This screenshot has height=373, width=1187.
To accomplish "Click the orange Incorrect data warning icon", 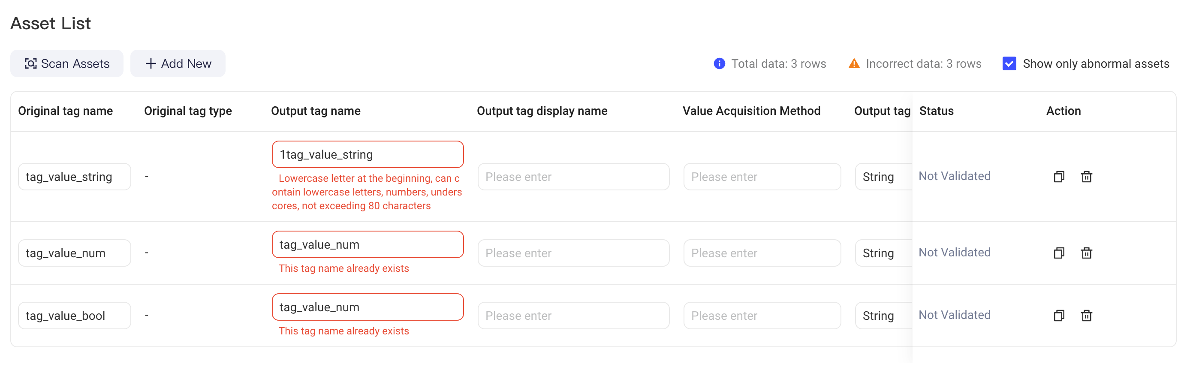I will click(853, 63).
